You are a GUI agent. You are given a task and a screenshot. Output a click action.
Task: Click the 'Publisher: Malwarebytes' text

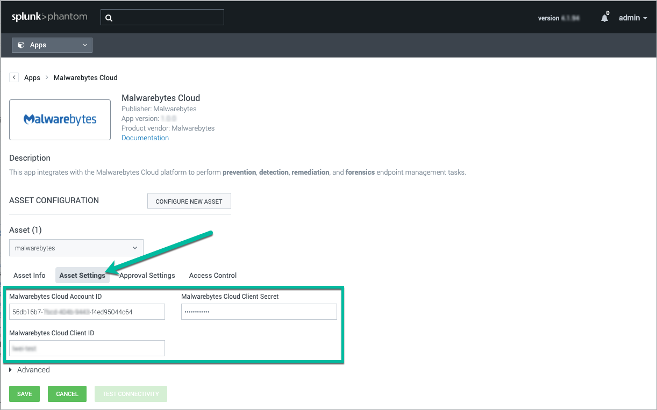159,109
